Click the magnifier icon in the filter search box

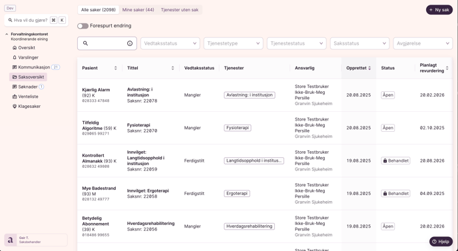point(85,43)
